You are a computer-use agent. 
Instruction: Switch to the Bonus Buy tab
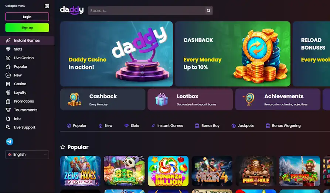(207, 126)
